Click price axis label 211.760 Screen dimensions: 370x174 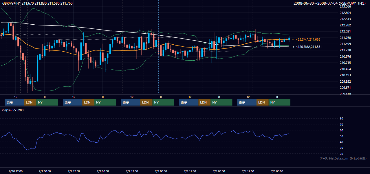[345, 38]
